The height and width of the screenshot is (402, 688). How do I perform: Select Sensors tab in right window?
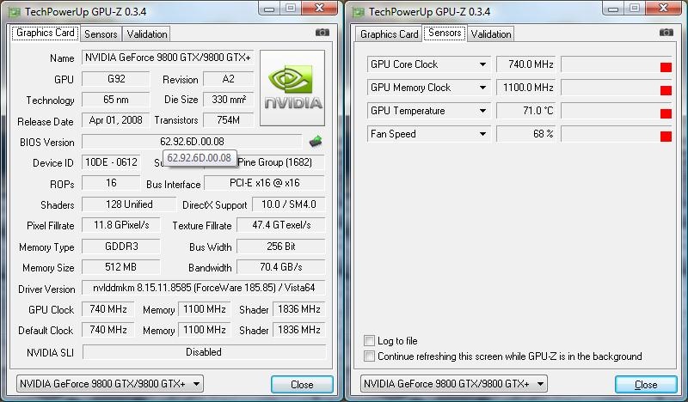[x=445, y=33]
